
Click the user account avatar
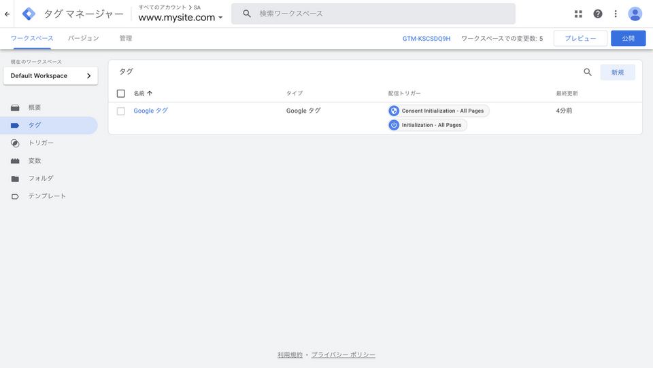click(635, 14)
